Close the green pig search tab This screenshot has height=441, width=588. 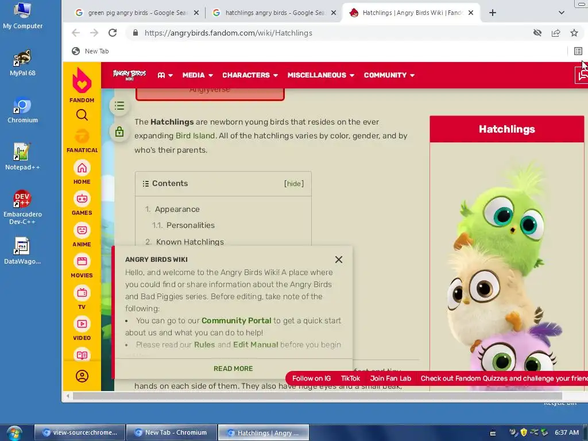click(196, 13)
